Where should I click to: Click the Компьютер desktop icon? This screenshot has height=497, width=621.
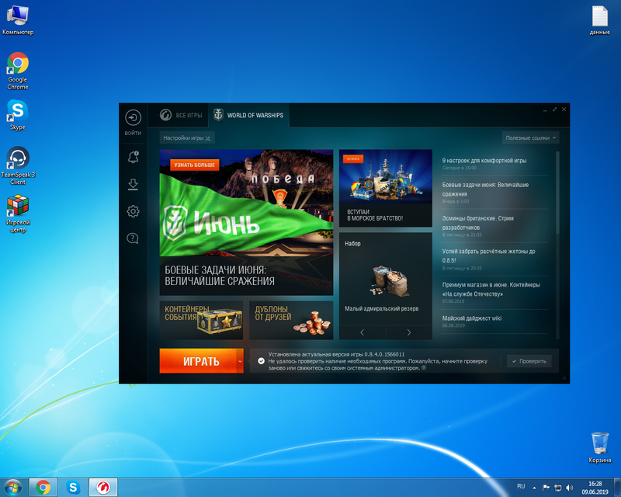[18, 21]
